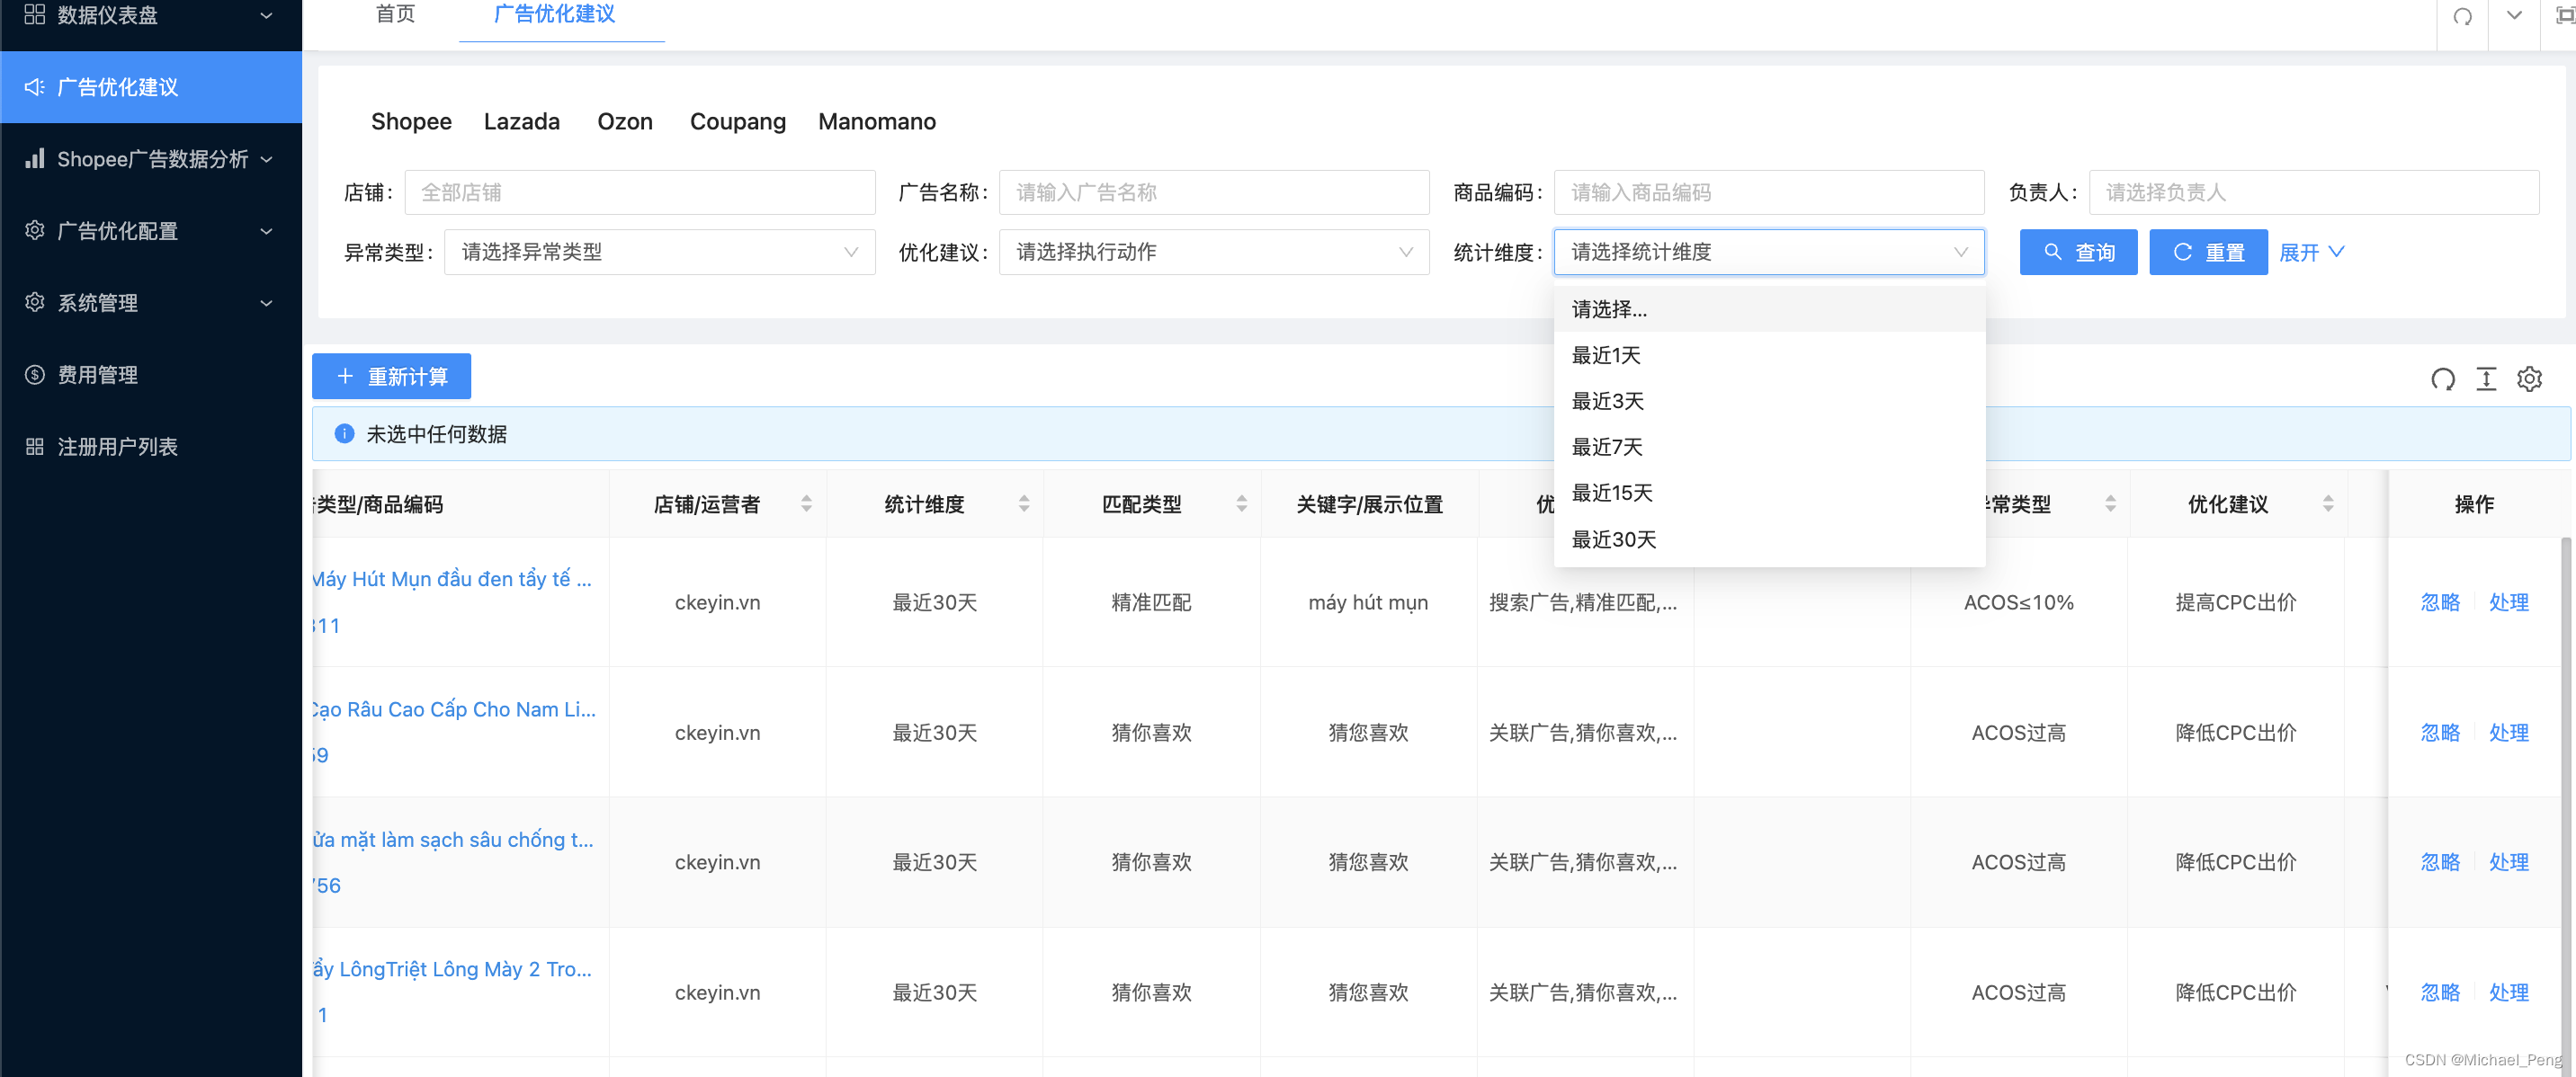This screenshot has height=1077, width=2576.
Task: Open 优化建议 action dropdown
Action: [x=1213, y=252]
